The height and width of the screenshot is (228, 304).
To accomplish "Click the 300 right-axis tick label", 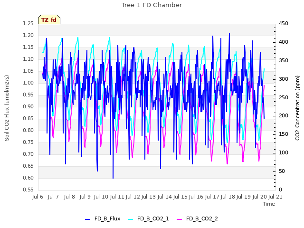I will click(x=284, y=79).
